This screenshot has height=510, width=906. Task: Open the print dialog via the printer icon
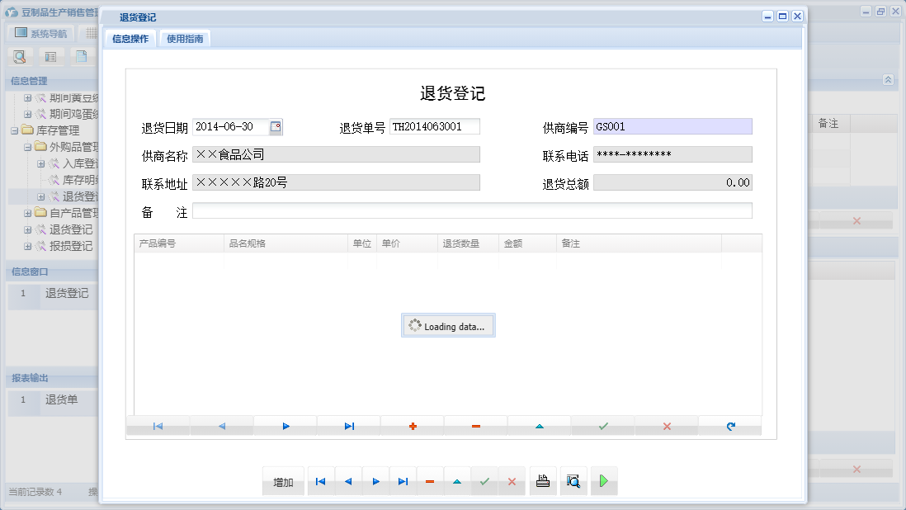pyautogui.click(x=543, y=480)
